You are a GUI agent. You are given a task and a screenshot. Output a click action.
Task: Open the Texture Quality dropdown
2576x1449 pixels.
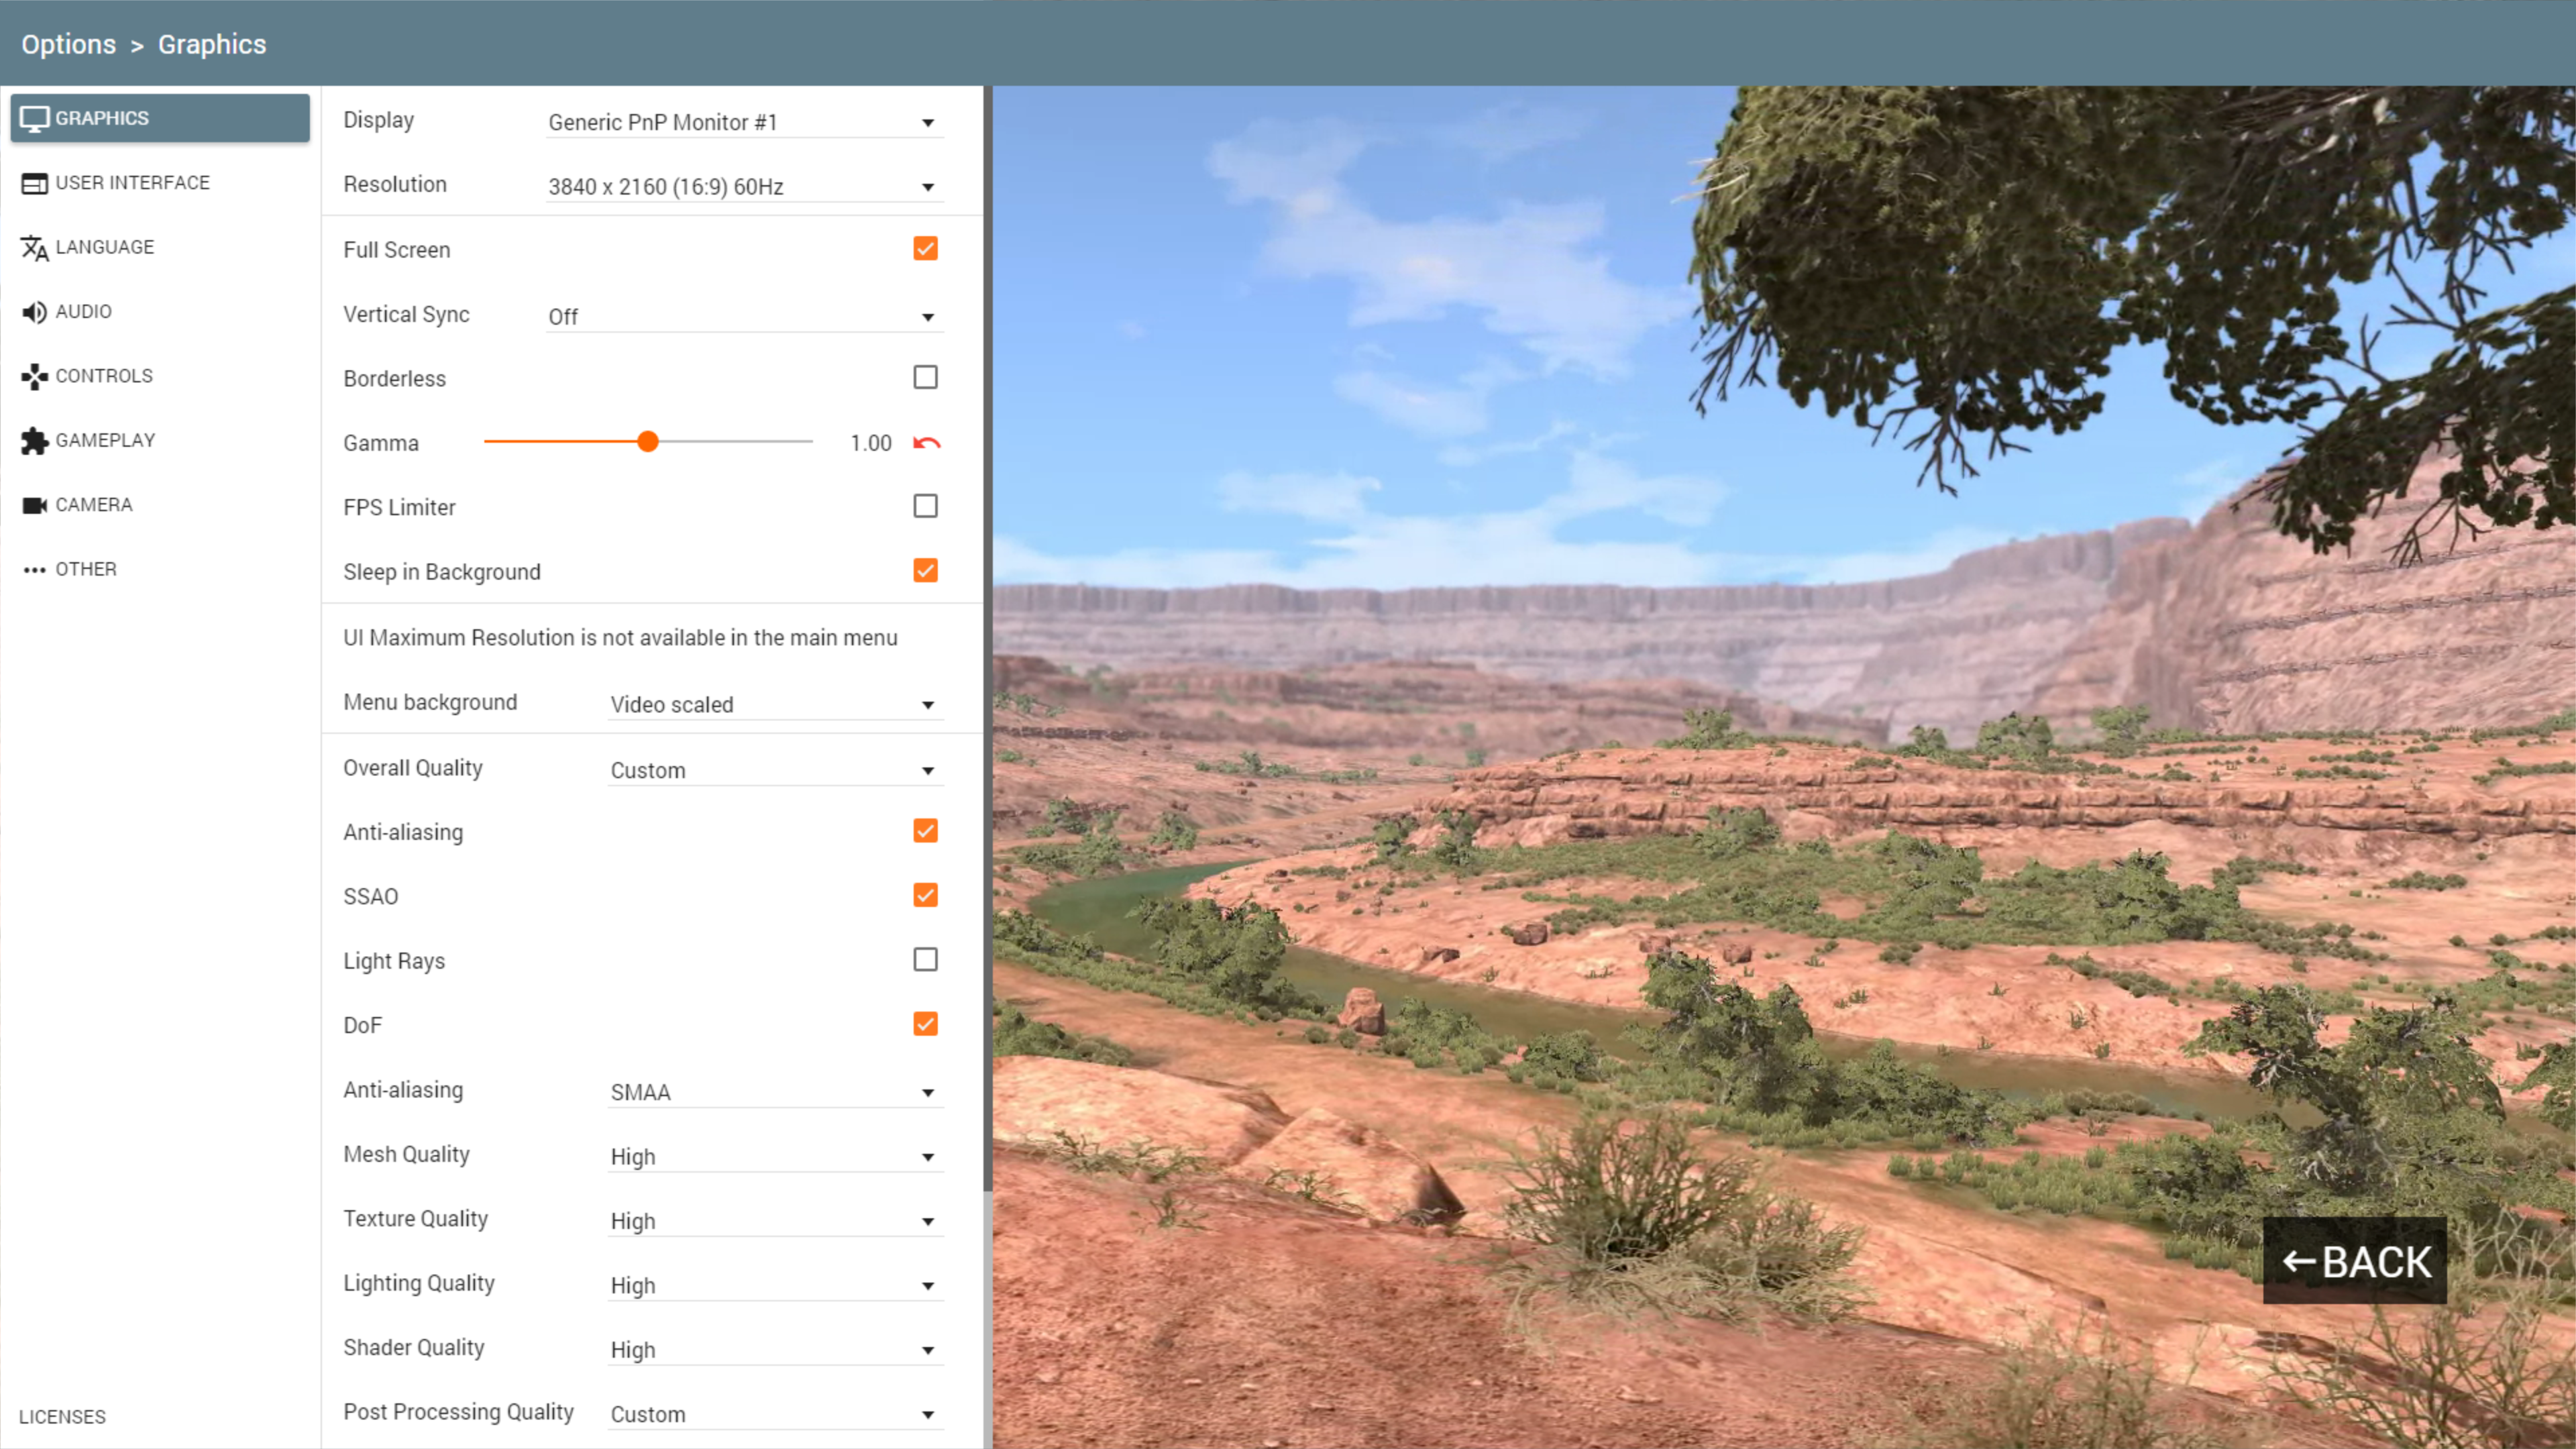pos(775,1221)
